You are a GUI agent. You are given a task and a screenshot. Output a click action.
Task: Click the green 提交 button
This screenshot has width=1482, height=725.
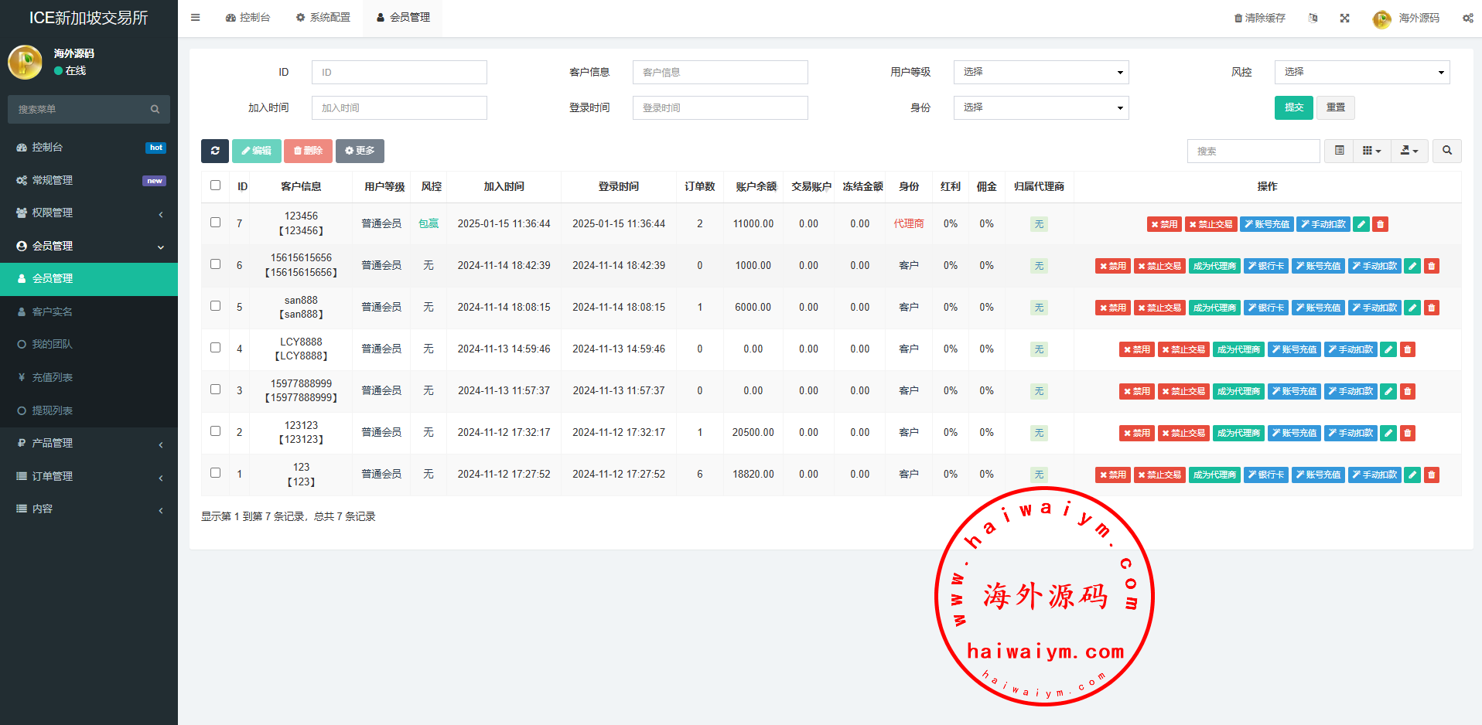1293,107
